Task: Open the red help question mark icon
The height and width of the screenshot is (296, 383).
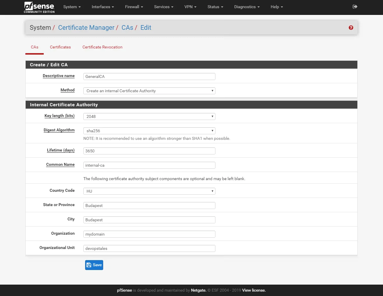Action: pos(351,27)
